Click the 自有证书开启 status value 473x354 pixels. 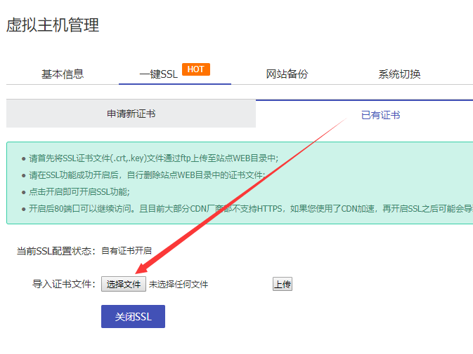pos(127,250)
